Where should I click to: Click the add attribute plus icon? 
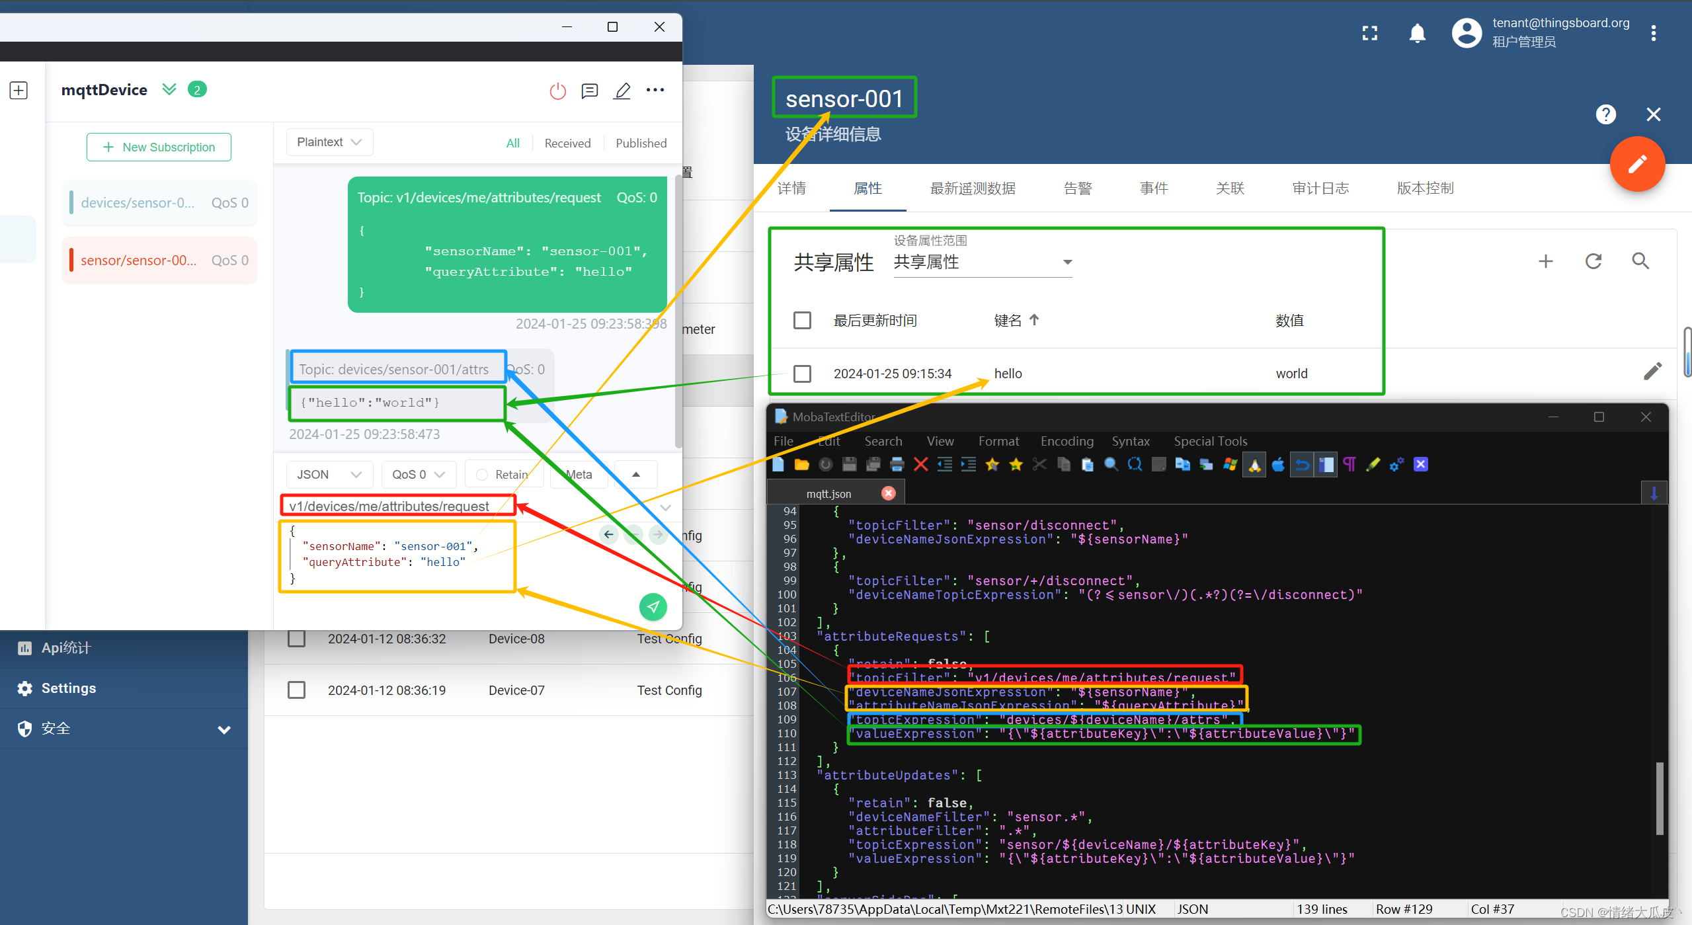click(1545, 261)
